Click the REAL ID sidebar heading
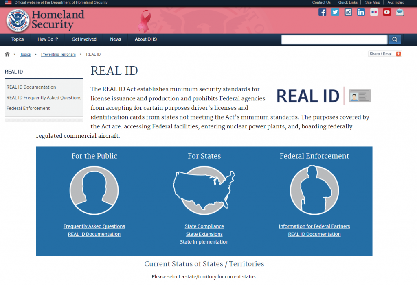Image resolution: width=417 pixels, height=285 pixels. pos(14,72)
